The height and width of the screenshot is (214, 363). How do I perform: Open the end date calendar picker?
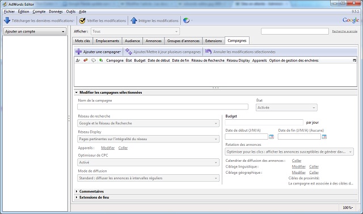point(324,137)
